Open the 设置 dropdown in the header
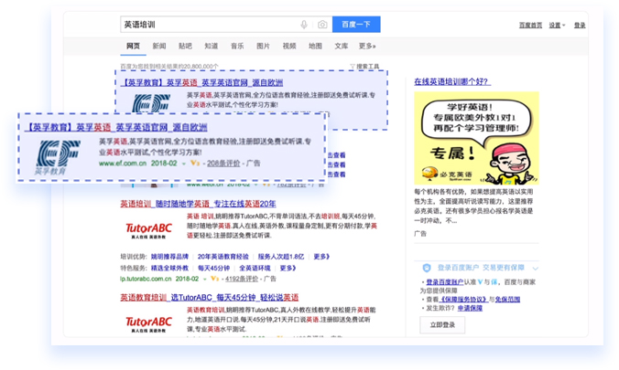This screenshot has height=370, width=619. click(557, 26)
